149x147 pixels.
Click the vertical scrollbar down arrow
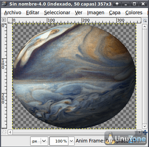tap(144, 126)
